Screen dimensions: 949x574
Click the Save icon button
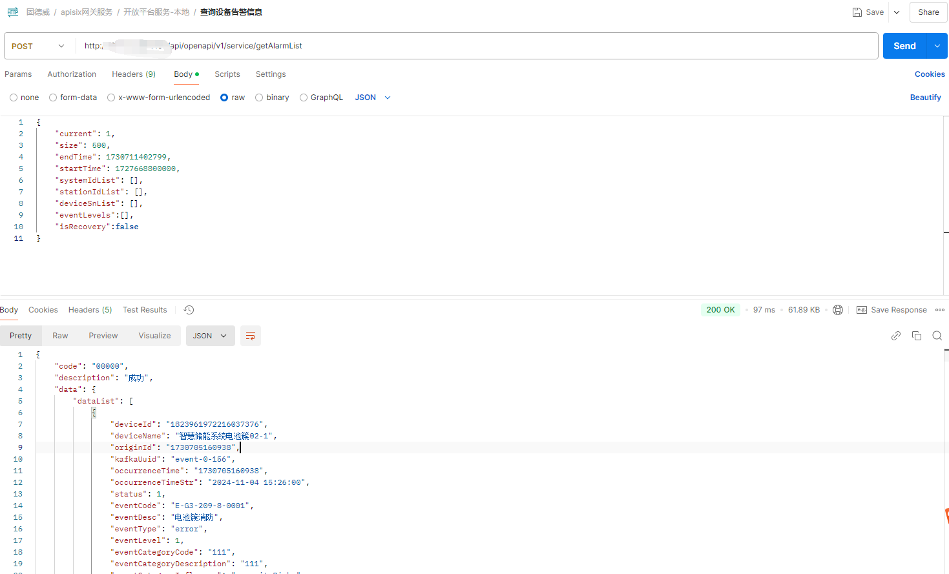coord(868,12)
